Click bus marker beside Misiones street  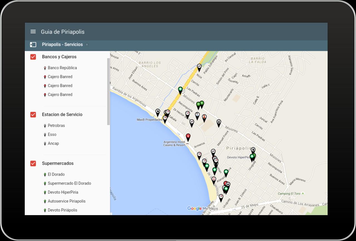(219, 123)
